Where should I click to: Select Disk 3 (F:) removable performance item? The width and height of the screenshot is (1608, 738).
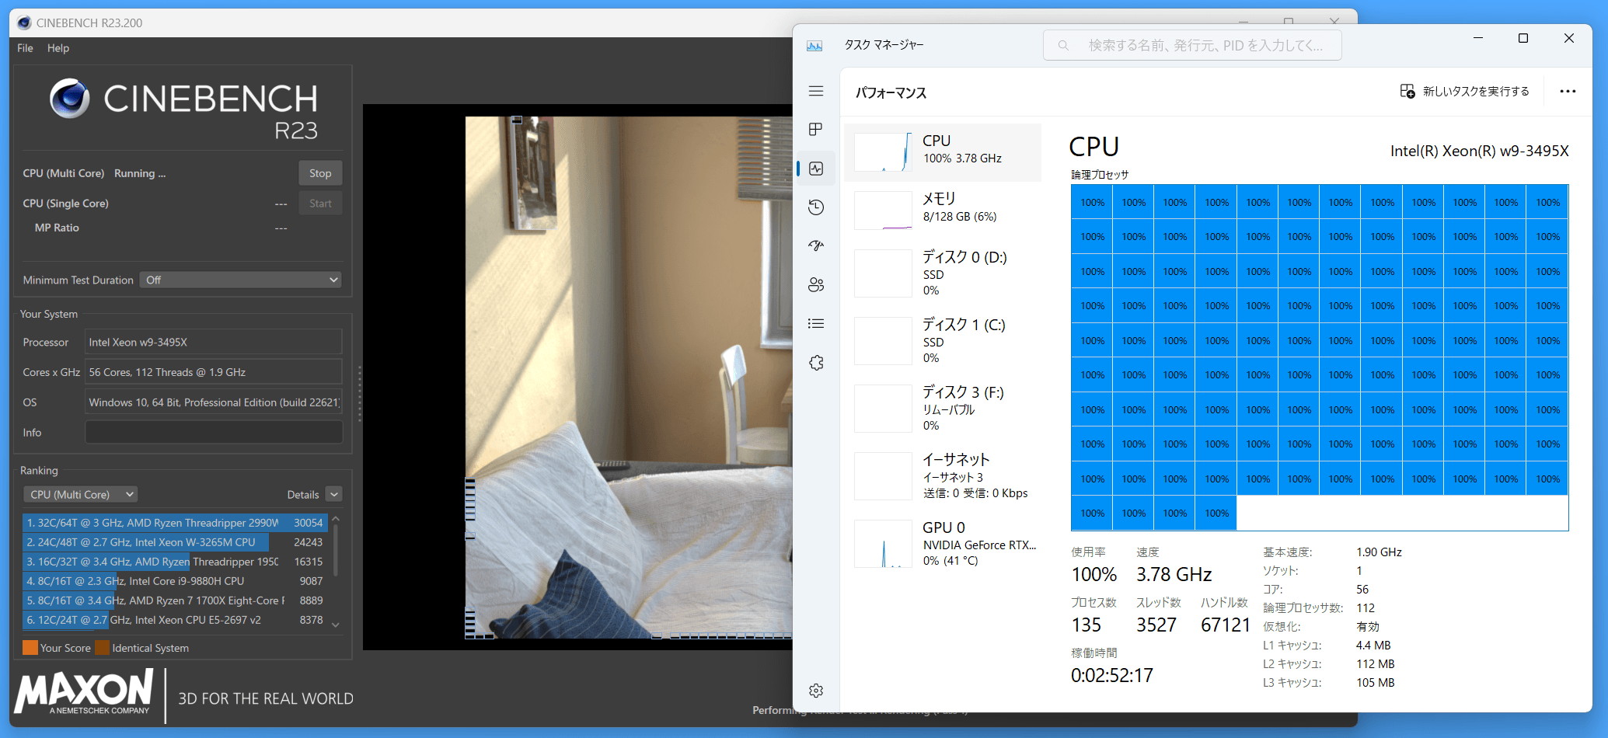pyautogui.click(x=943, y=408)
